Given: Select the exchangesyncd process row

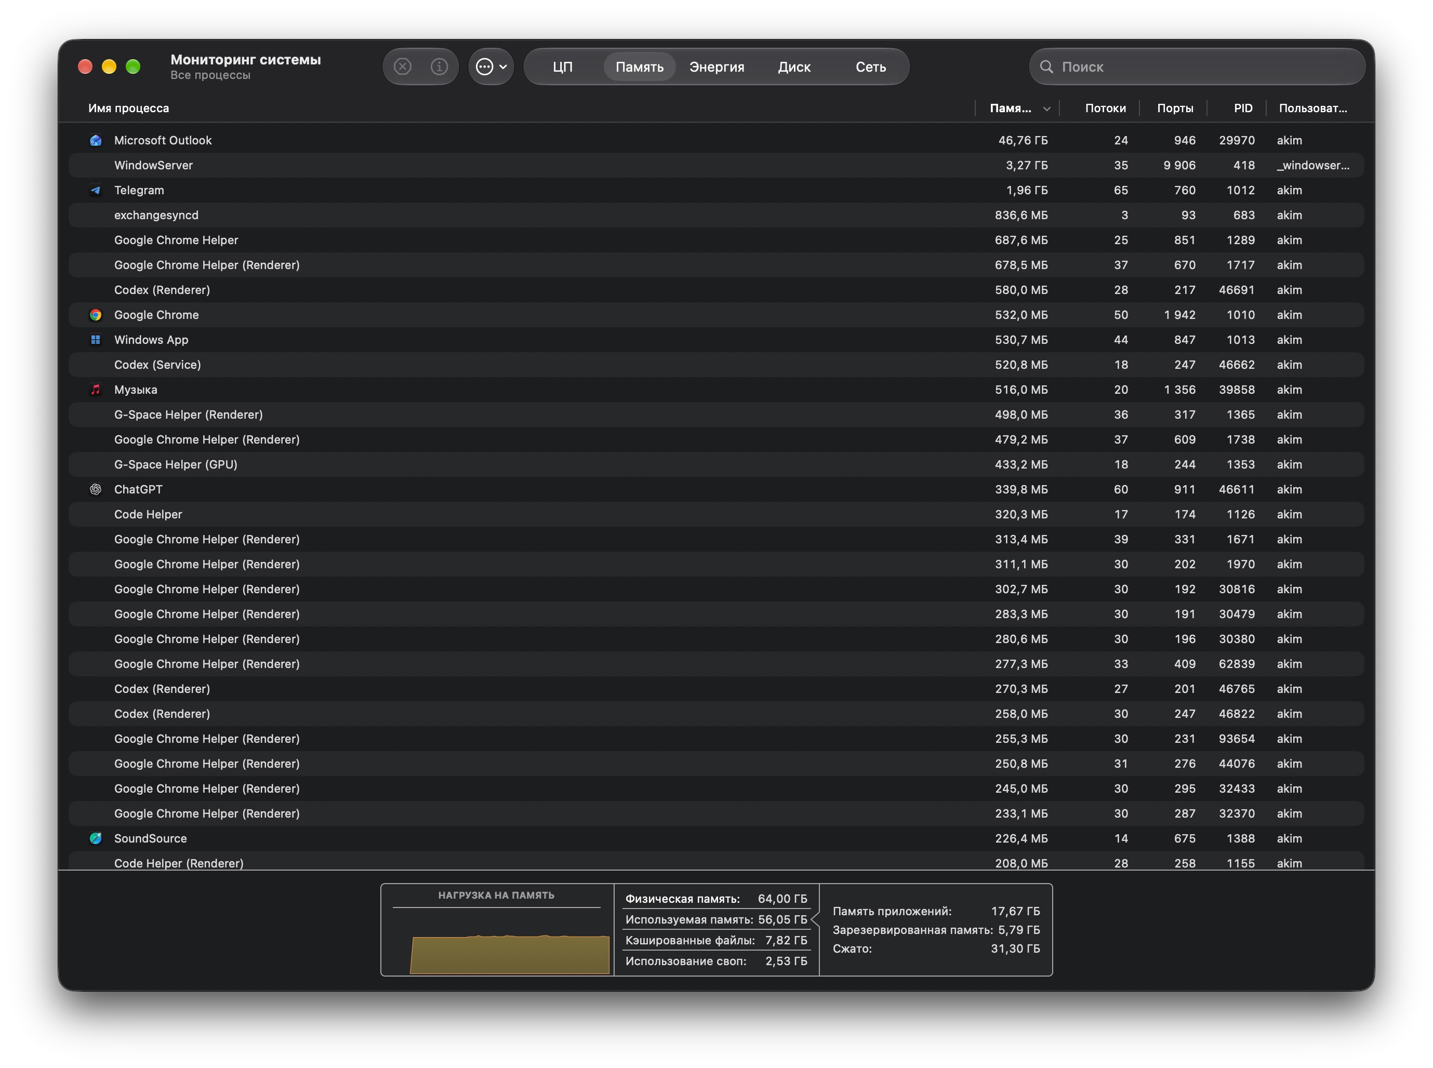Looking at the screenshot, I should tap(716, 215).
